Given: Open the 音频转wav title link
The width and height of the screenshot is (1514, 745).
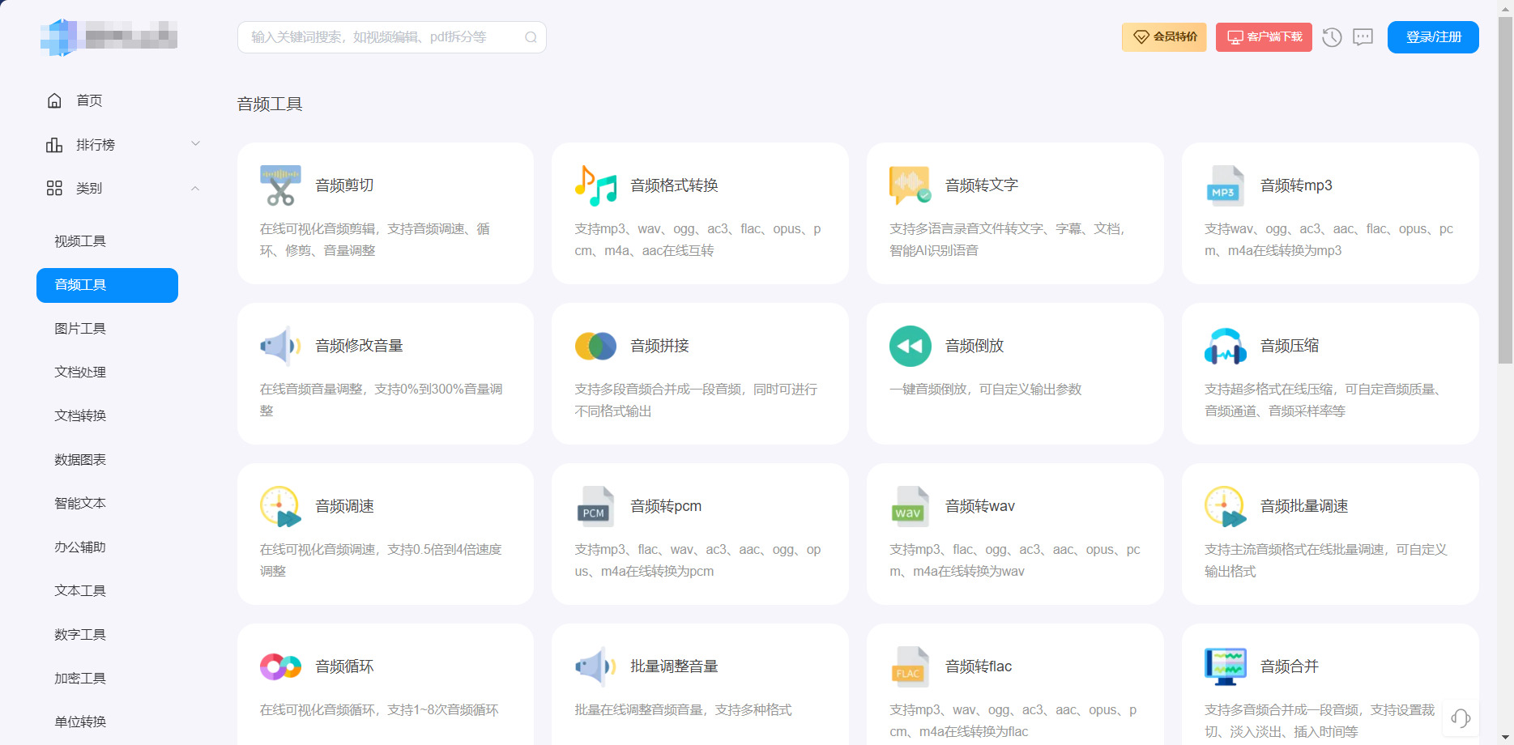Looking at the screenshot, I should coord(980,506).
